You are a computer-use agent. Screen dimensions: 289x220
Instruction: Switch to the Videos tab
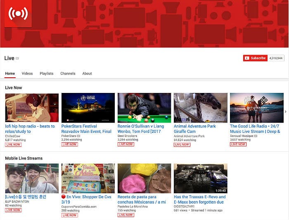(x=27, y=74)
